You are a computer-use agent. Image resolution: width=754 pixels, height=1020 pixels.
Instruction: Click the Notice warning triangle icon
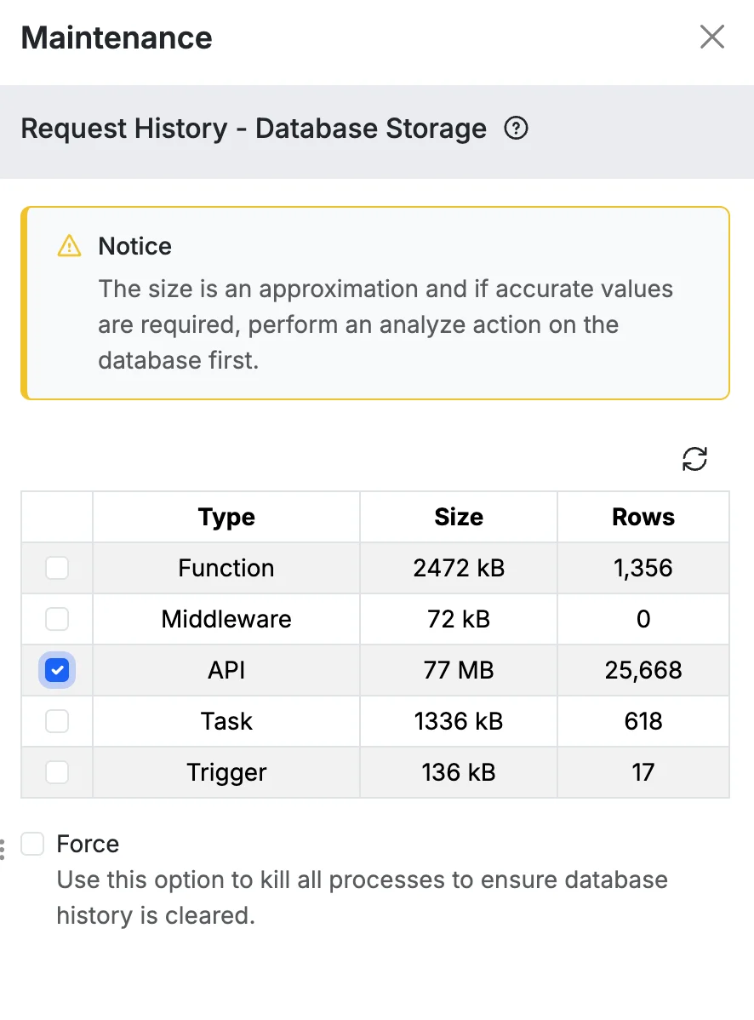click(69, 247)
